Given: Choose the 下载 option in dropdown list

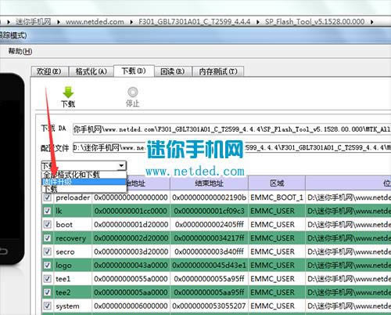Looking at the screenshot, I should coord(84,189).
